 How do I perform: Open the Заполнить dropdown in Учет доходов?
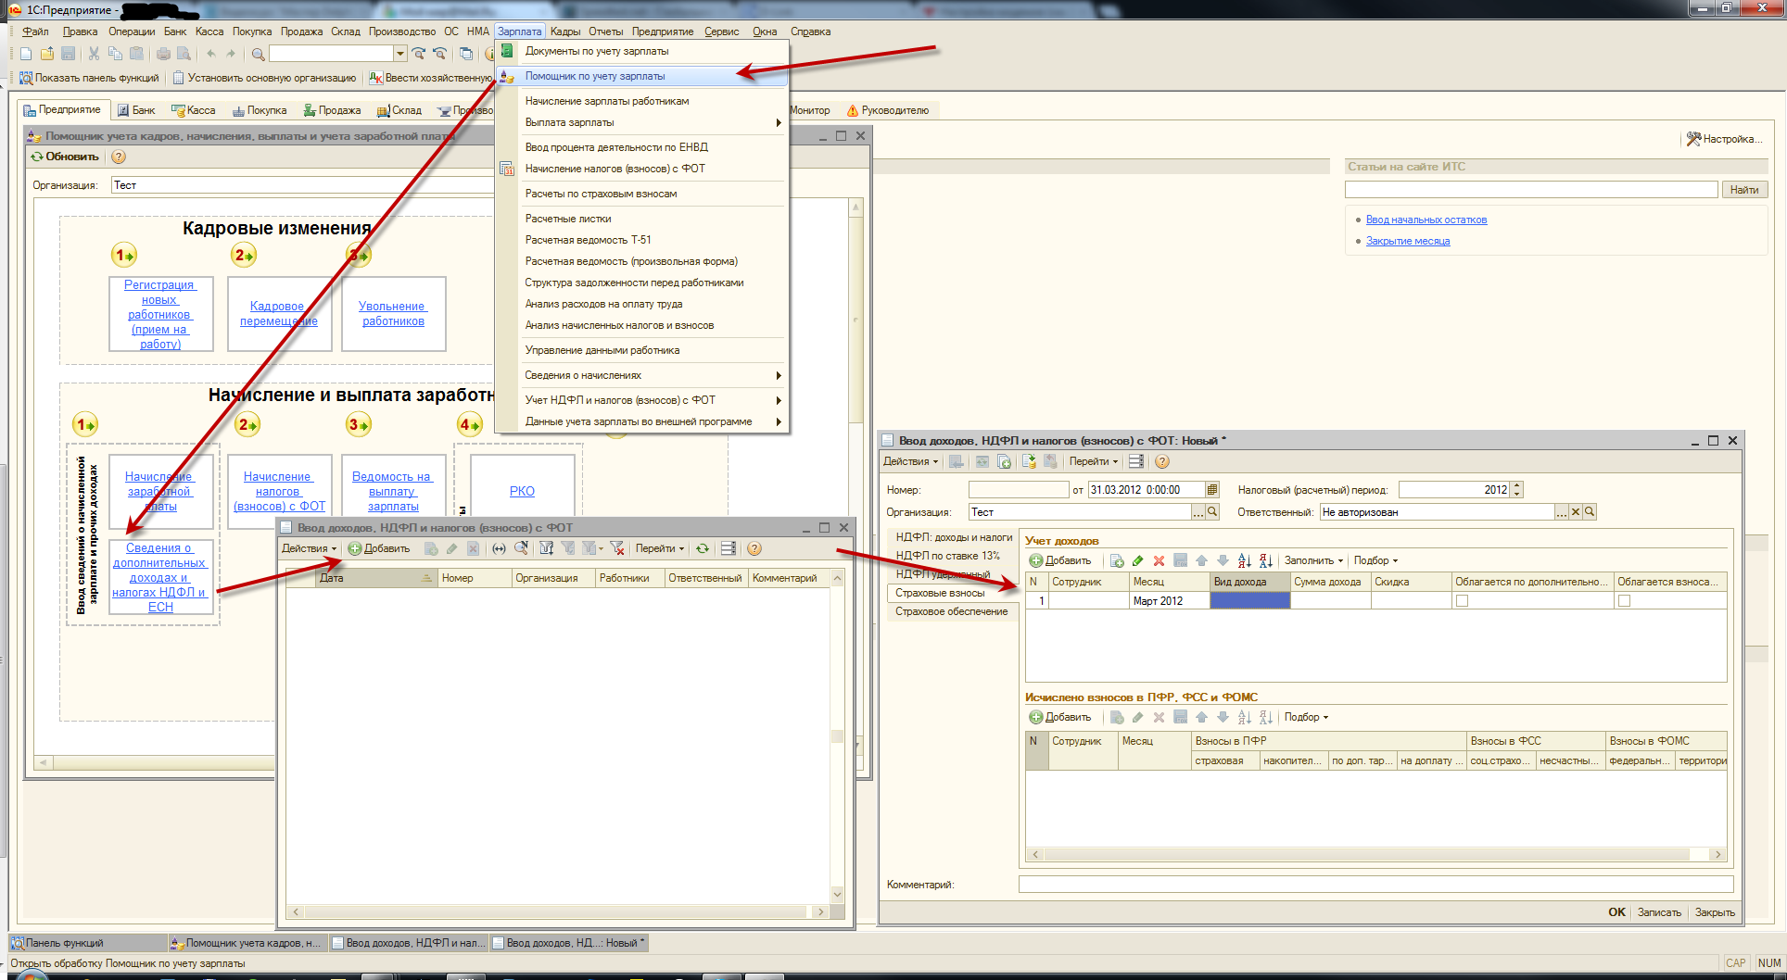click(1313, 560)
